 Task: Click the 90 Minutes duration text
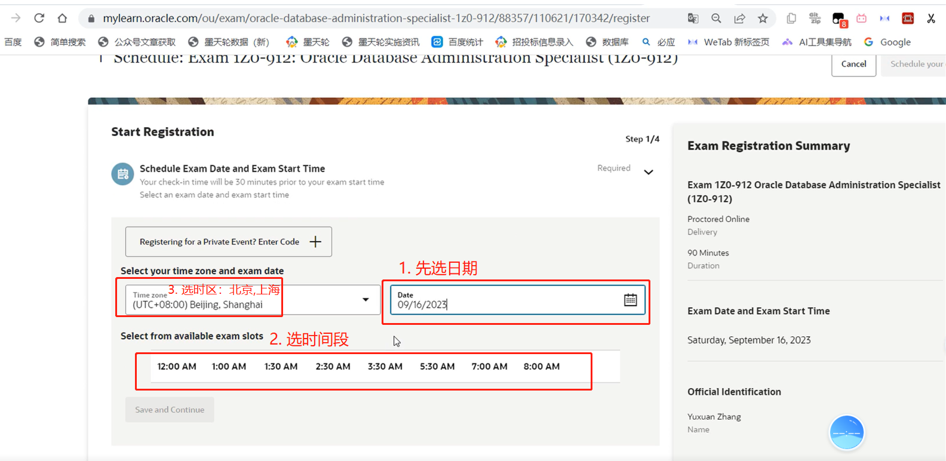pos(708,253)
